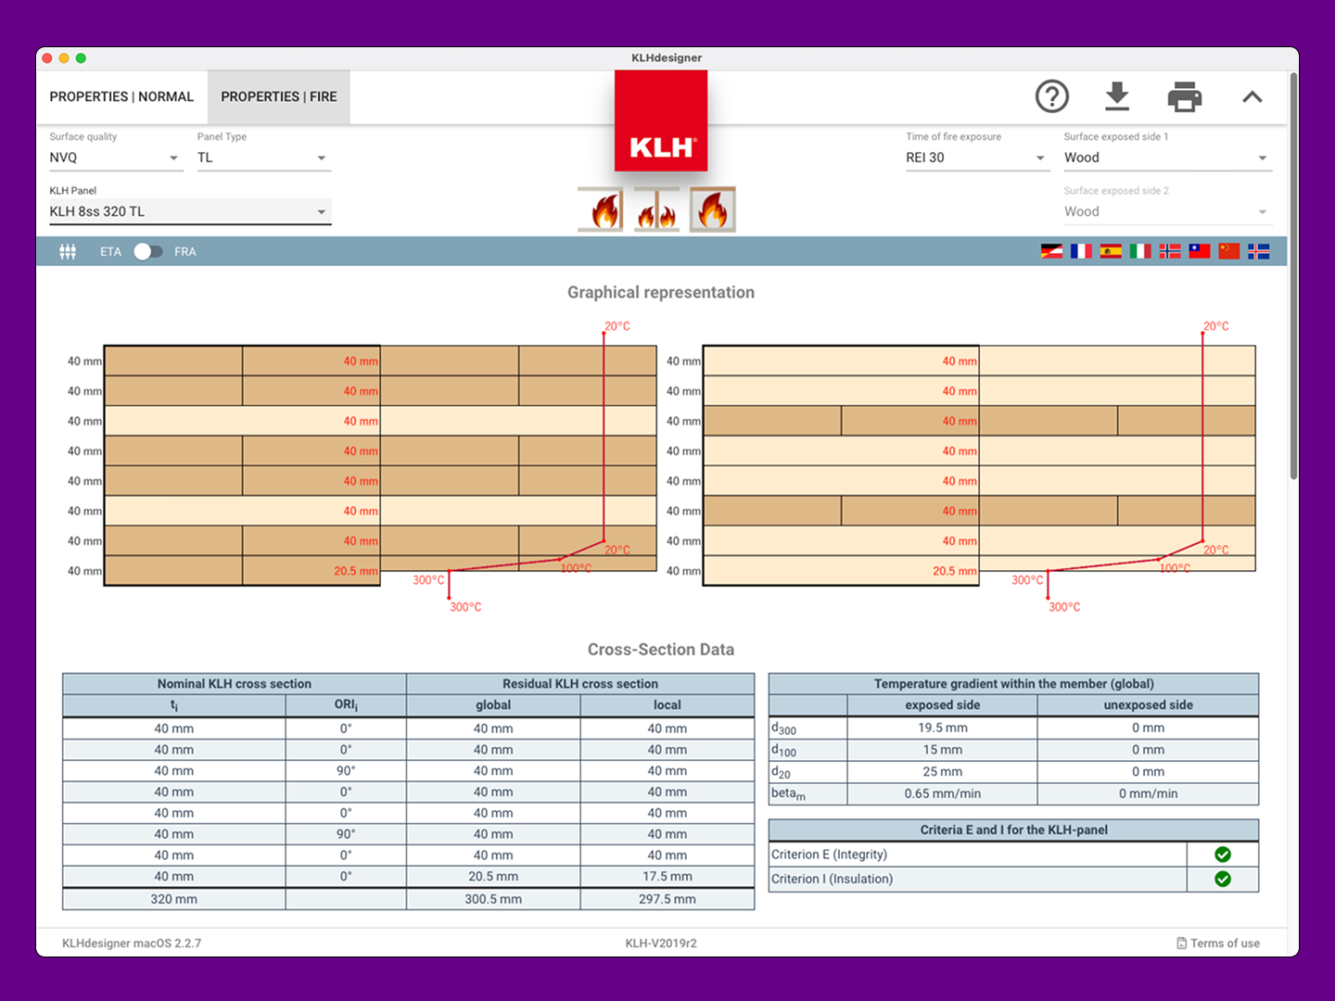Click the 'local' column header
Viewport: 1335px width, 1001px height.
click(667, 705)
